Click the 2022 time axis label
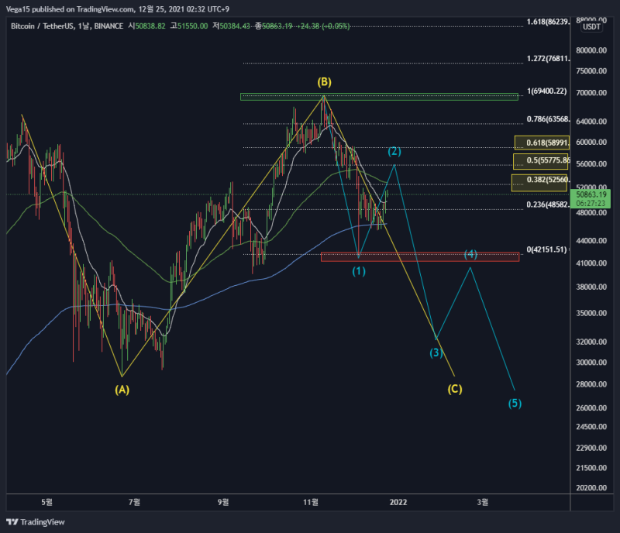620x533 pixels. [398, 502]
